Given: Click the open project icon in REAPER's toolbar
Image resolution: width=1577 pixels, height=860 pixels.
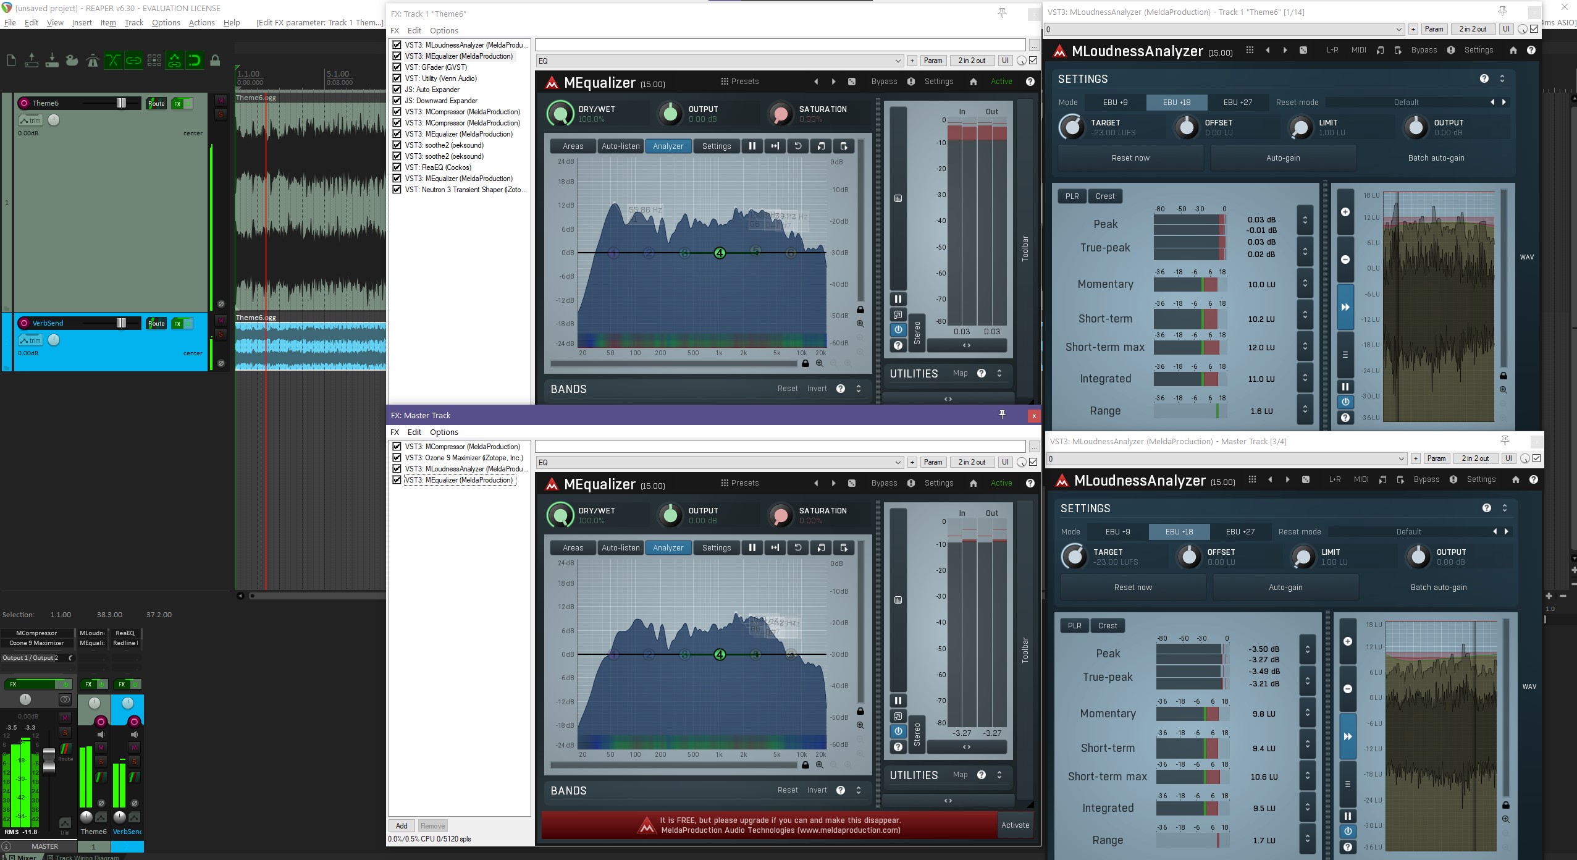Looking at the screenshot, I should [x=31, y=61].
